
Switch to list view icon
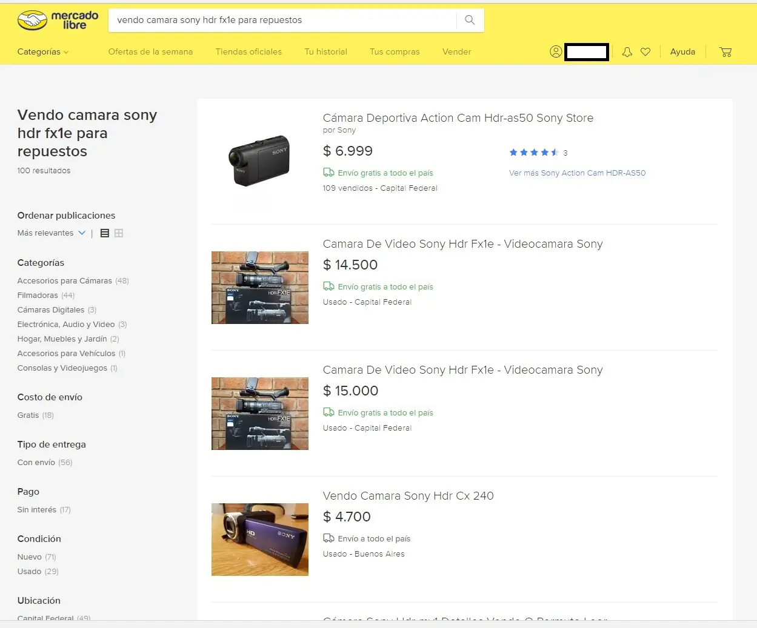(x=105, y=233)
